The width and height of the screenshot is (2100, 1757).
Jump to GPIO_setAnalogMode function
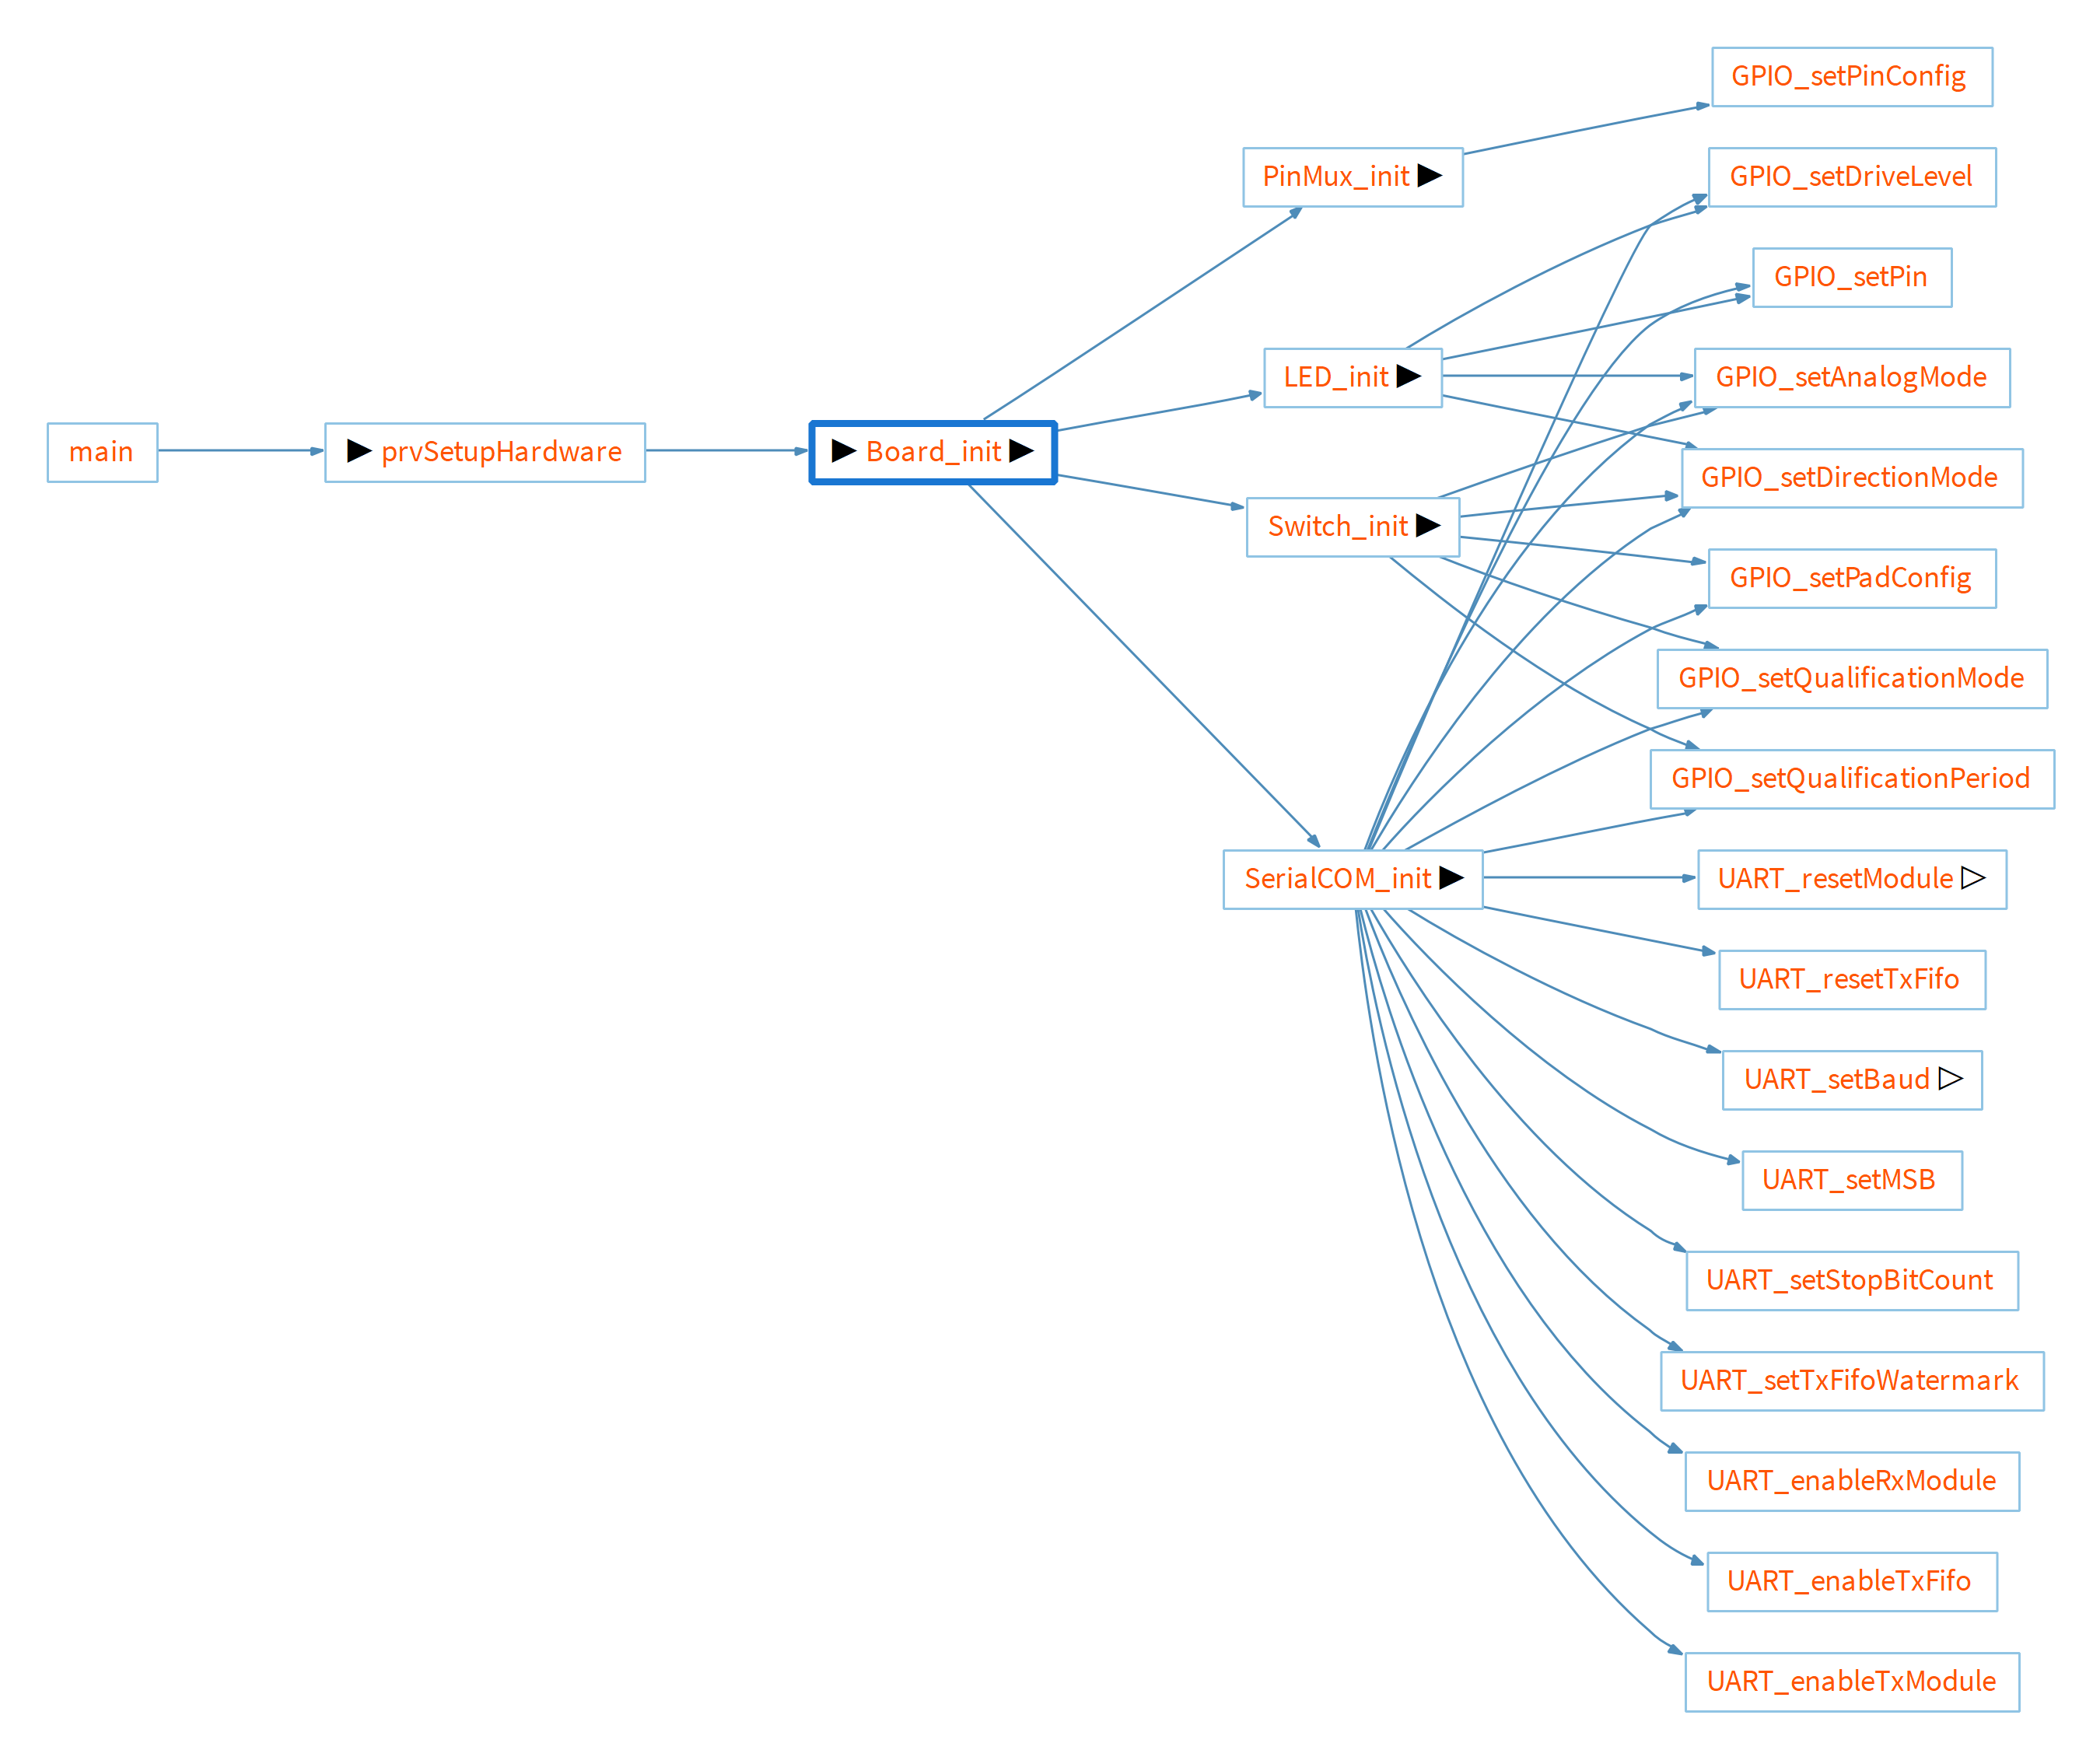click(1851, 377)
